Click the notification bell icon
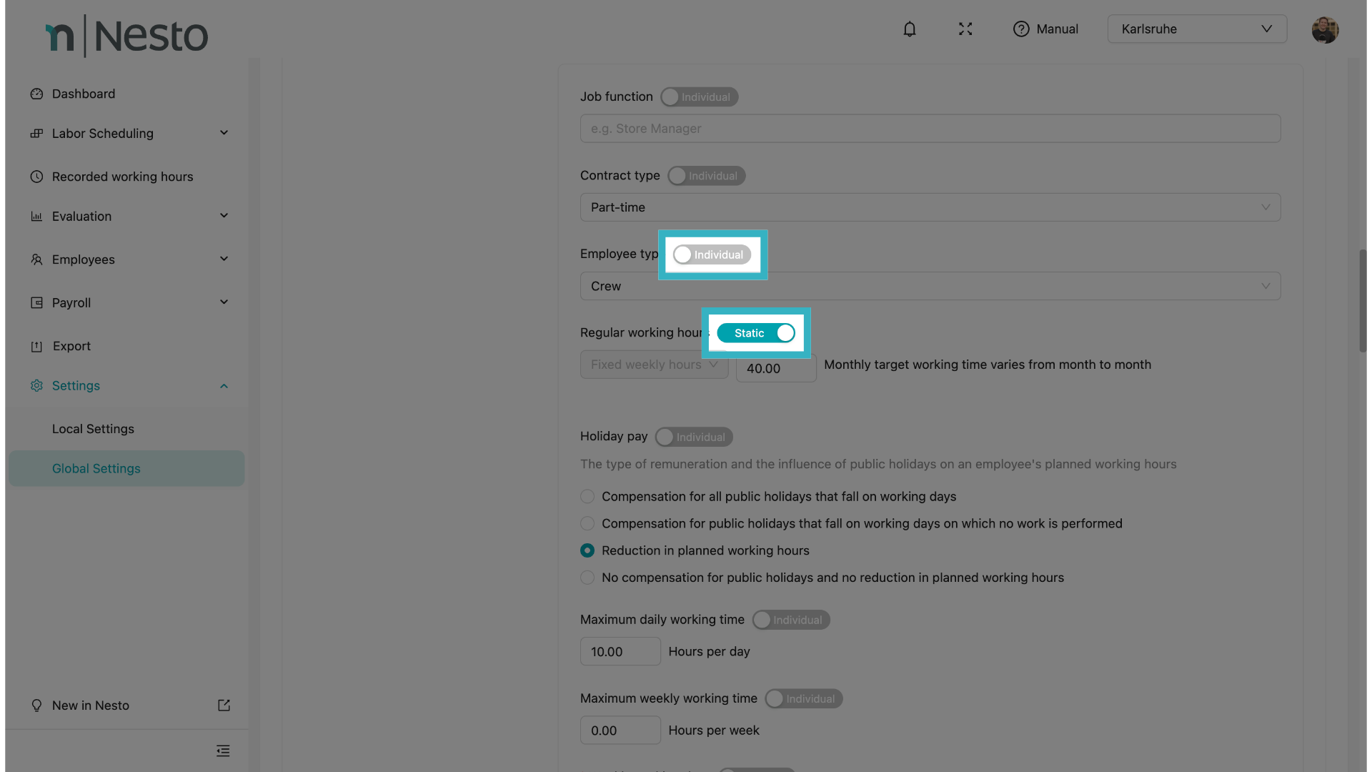This screenshot has width=1372, height=772. click(909, 29)
